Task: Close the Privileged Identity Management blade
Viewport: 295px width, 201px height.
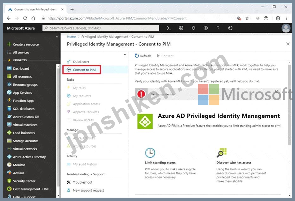Action: coord(288,44)
